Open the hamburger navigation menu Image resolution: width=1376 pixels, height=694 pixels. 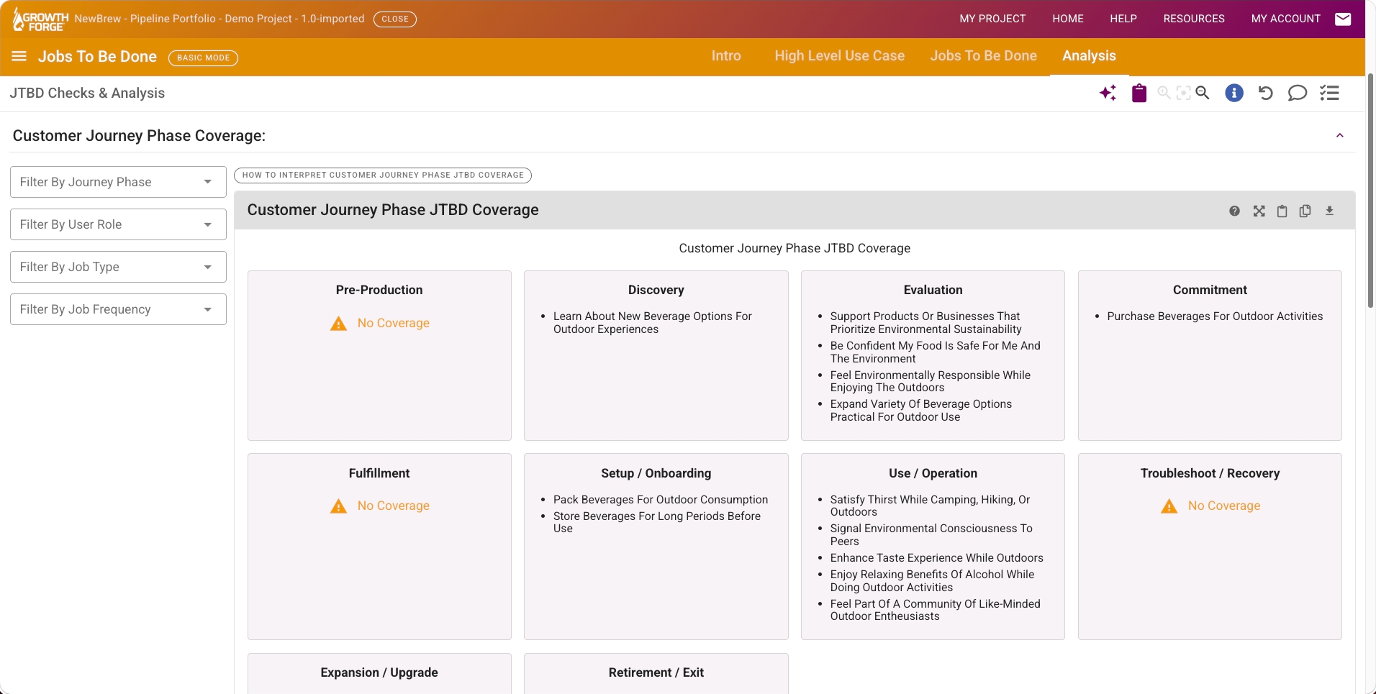click(19, 56)
